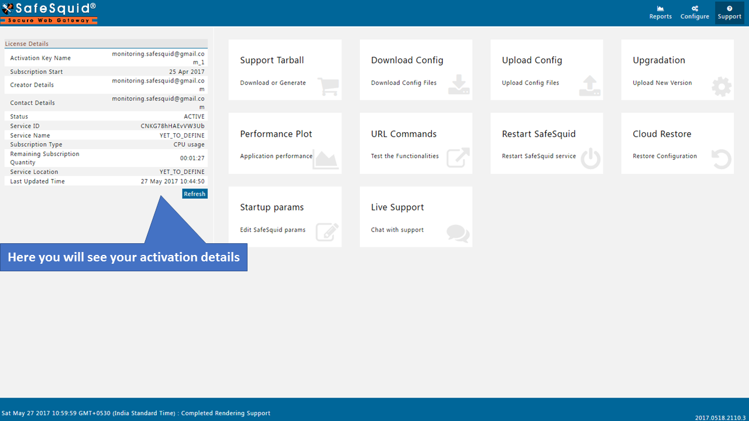Click the Subscription Type value CPU usage
Screen dimensions: 749x421
point(189,144)
